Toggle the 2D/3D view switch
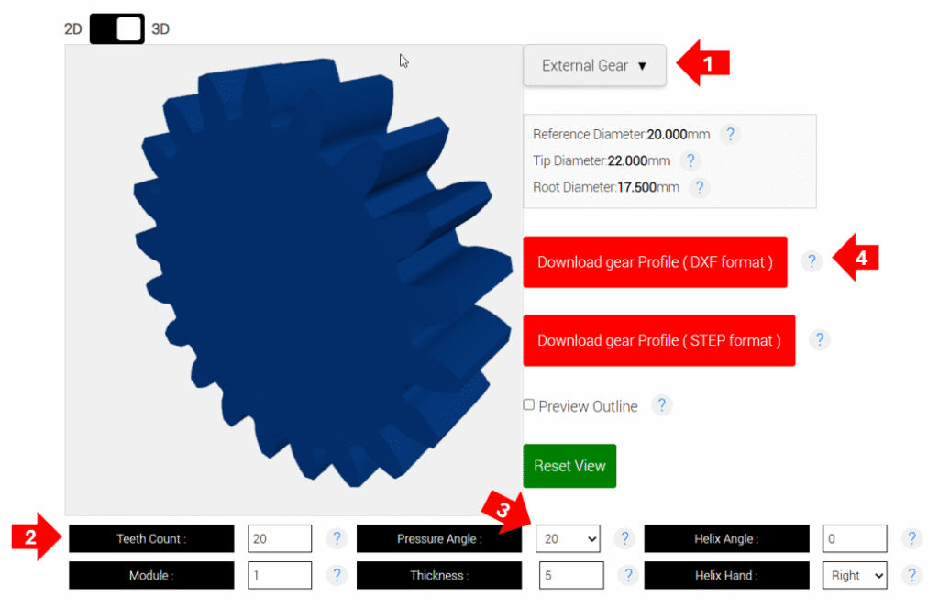 117,28
